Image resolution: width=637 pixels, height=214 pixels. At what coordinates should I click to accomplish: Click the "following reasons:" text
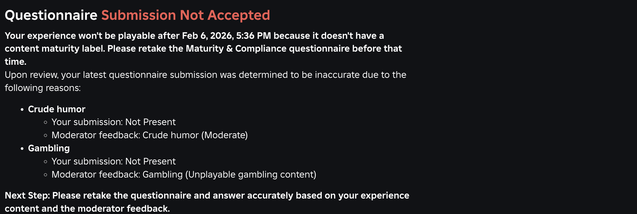pos(43,88)
